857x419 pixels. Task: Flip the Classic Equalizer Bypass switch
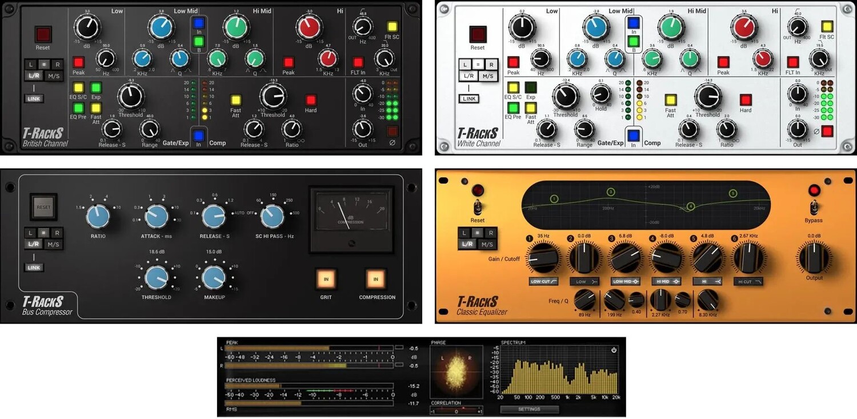[814, 207]
